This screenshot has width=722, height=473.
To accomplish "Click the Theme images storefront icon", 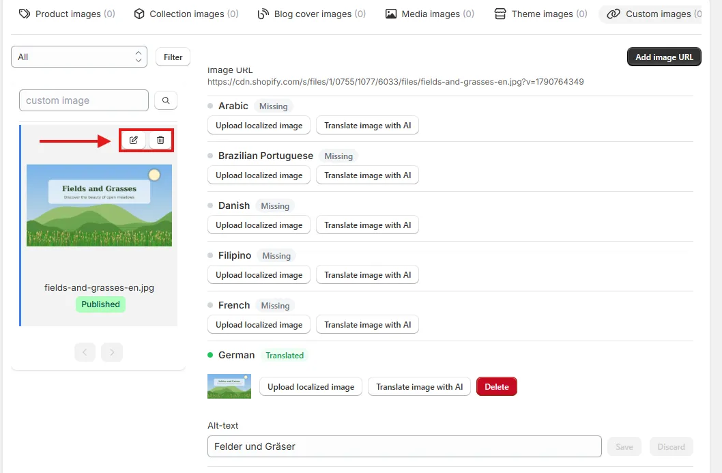I will [500, 14].
